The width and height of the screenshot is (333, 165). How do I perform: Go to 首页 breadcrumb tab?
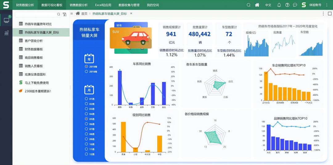pyautogui.click(x=84, y=13)
